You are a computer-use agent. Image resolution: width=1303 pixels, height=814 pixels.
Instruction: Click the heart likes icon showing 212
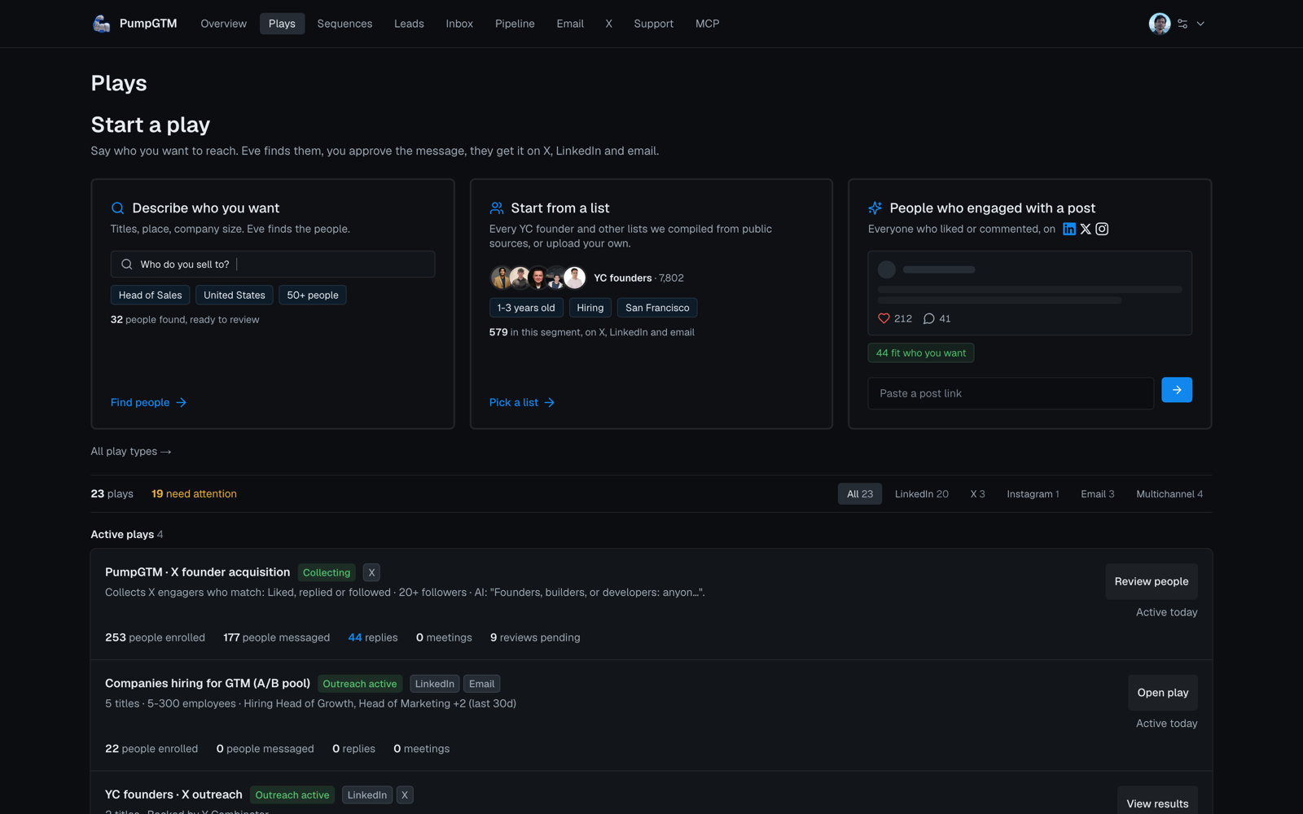(884, 318)
